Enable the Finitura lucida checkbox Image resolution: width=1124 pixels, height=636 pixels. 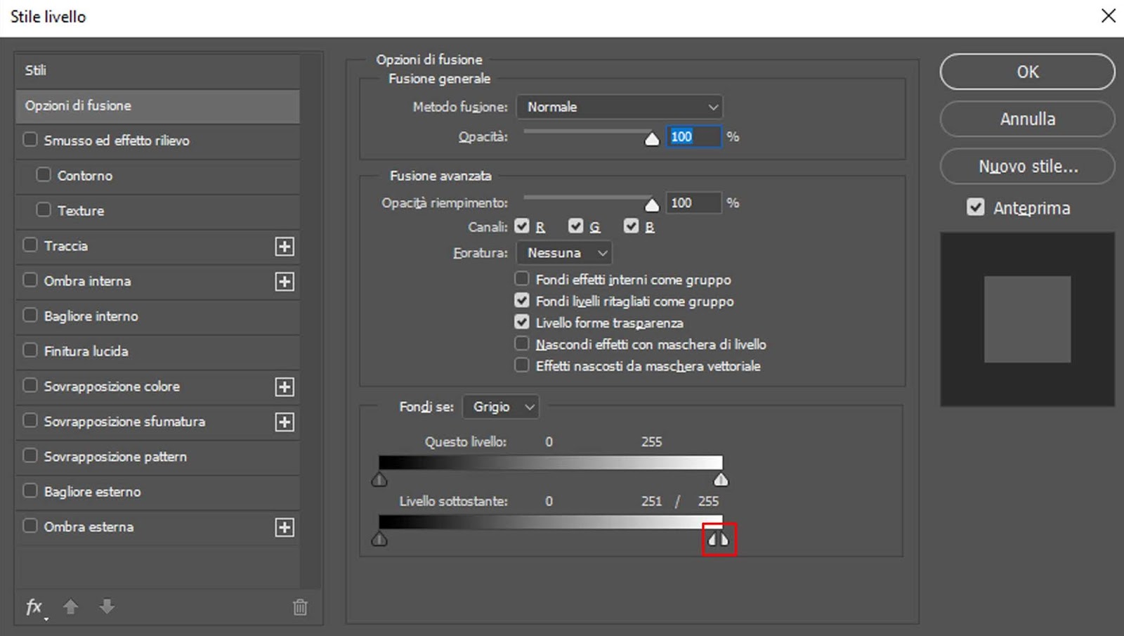click(30, 350)
